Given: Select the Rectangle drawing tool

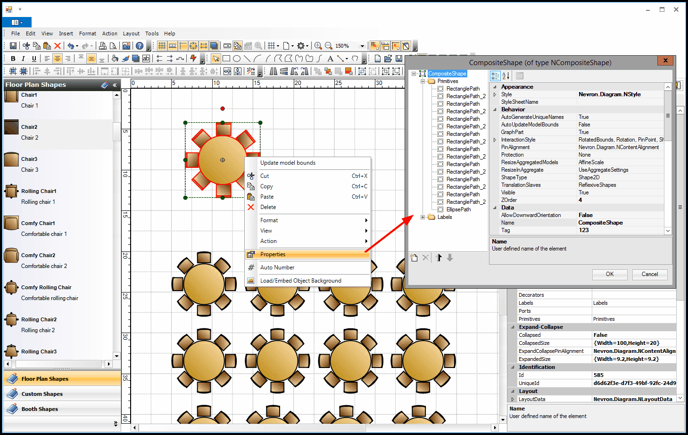Looking at the screenshot, I should [x=226, y=59].
